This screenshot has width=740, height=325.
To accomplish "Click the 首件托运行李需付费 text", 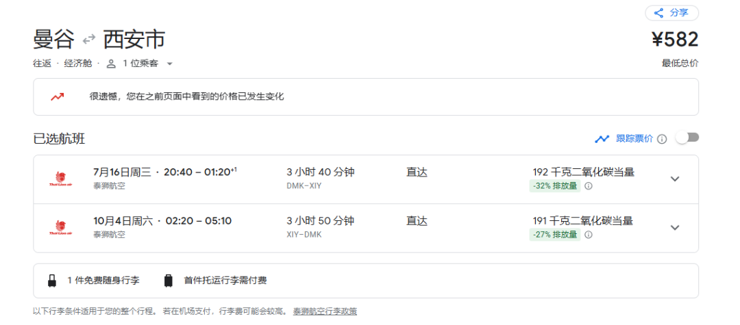I will pyautogui.click(x=225, y=281).
